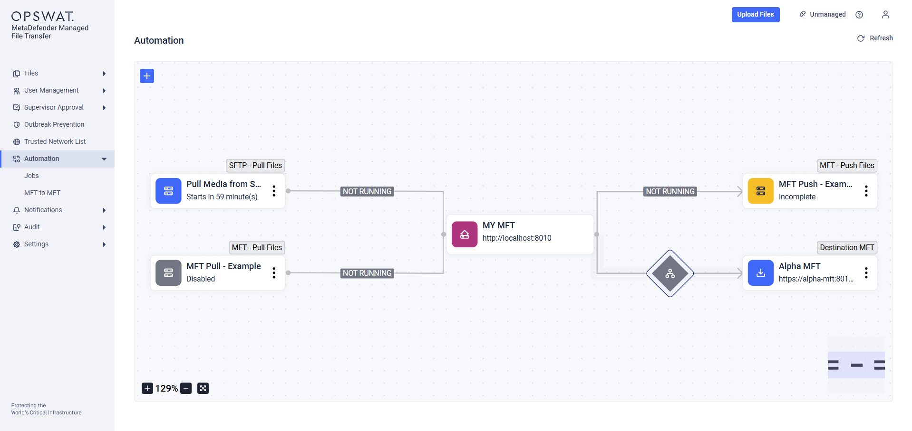Viewport: 912px width, 431px height.
Task: Click the Upload Files button
Action: 756,15
